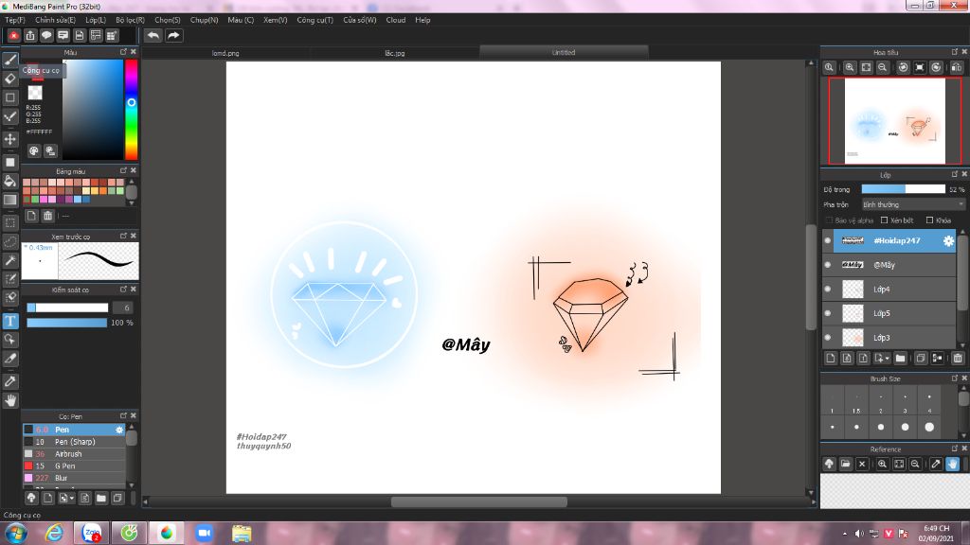
Task: Select the Move tool
Action: (x=10, y=140)
